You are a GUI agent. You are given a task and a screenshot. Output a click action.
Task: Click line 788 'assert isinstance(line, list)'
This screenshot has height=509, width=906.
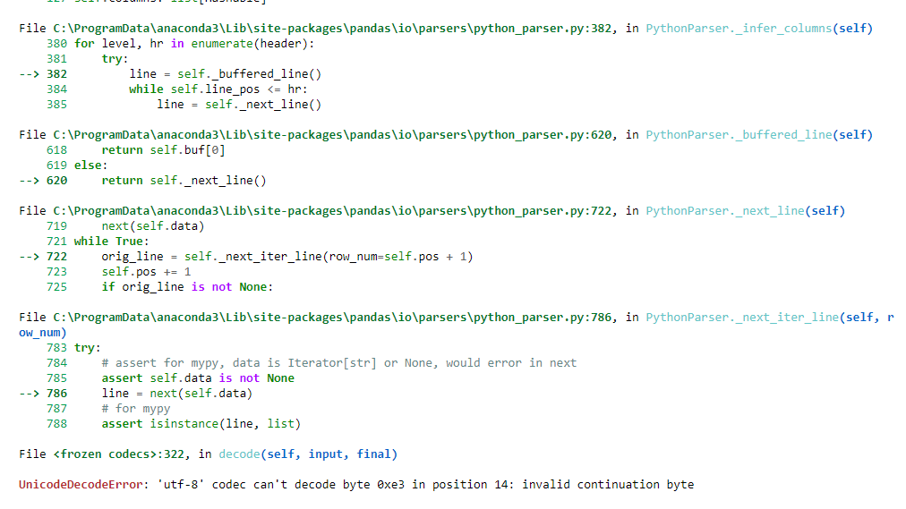pyautogui.click(x=201, y=424)
